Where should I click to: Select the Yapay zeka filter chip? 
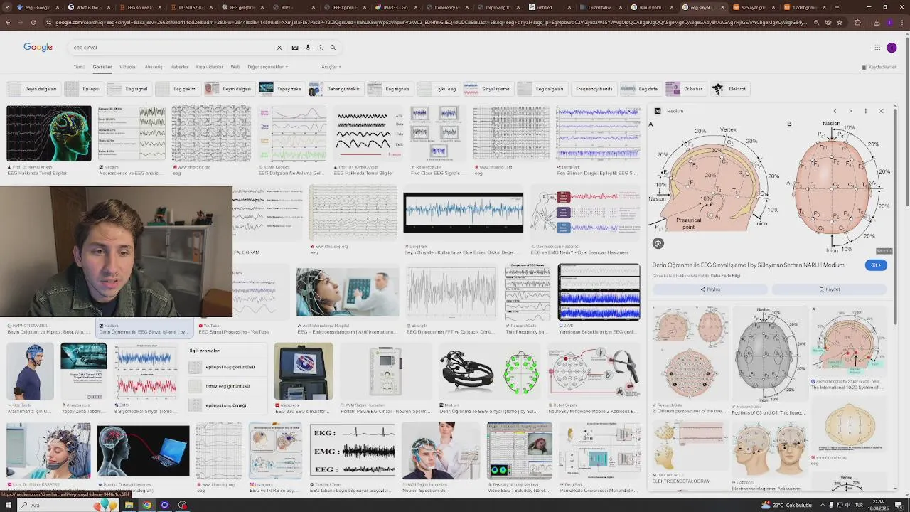click(281, 89)
